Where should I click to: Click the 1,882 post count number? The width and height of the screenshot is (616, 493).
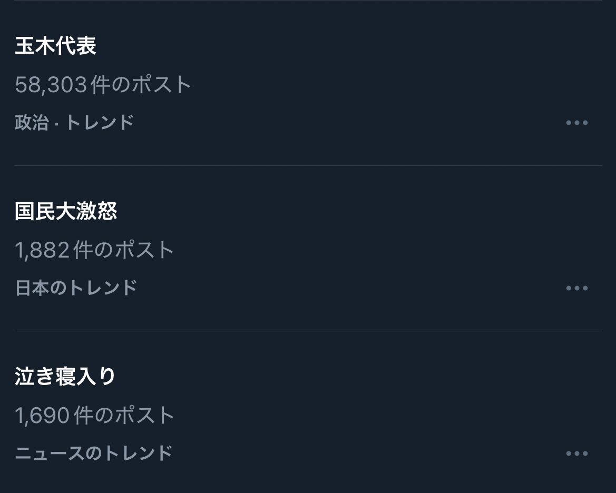[x=42, y=250]
